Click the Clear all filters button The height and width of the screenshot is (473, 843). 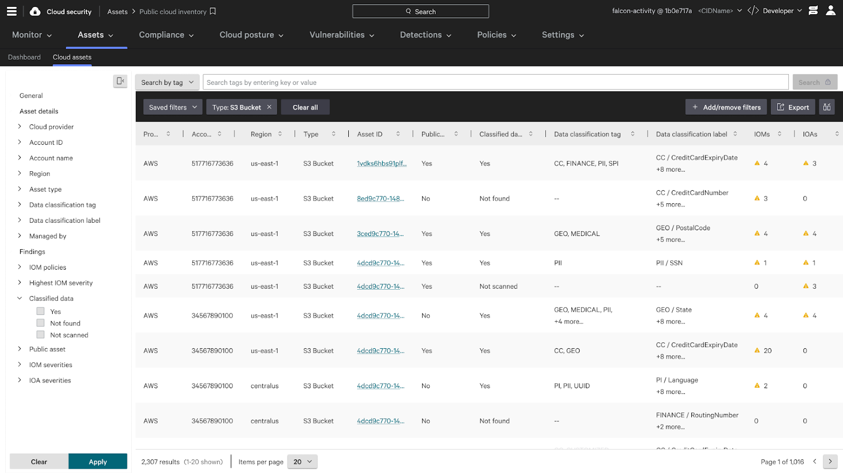[305, 107]
